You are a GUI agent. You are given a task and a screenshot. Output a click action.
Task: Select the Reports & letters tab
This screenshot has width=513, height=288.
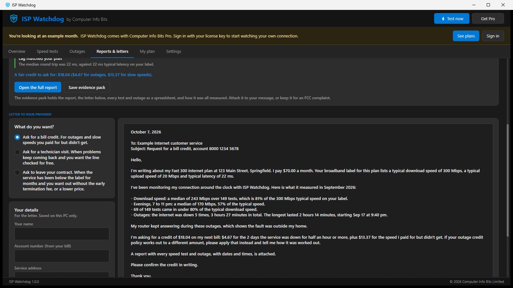(112, 51)
